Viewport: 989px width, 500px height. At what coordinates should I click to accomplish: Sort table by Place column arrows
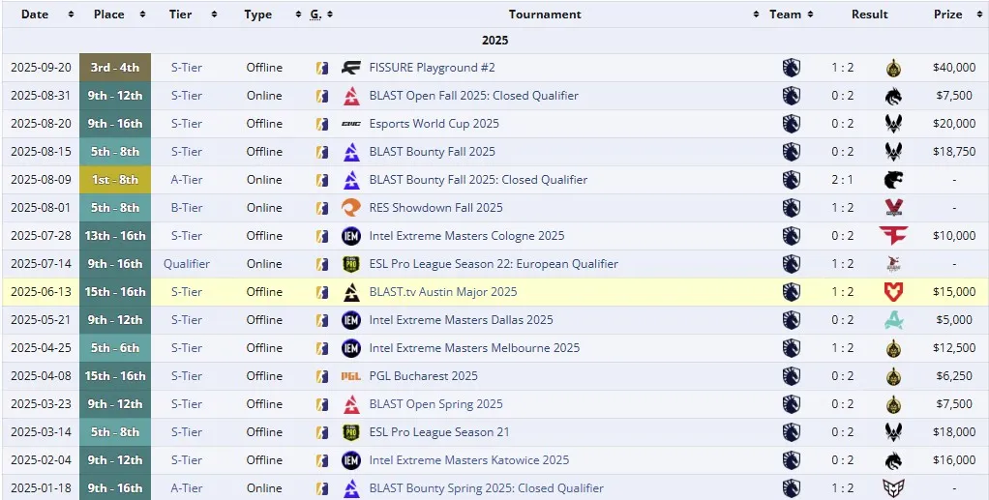pos(142,15)
